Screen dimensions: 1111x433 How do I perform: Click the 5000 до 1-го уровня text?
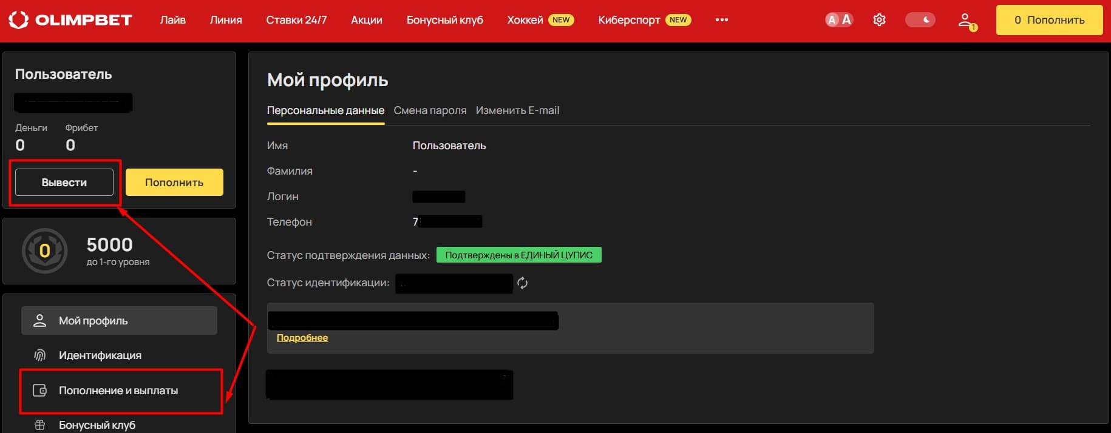pyautogui.click(x=118, y=251)
